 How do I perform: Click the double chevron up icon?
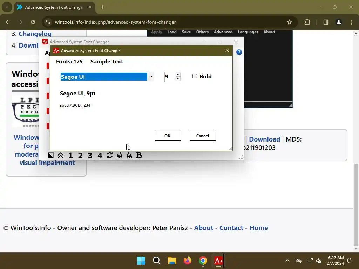[60, 155]
